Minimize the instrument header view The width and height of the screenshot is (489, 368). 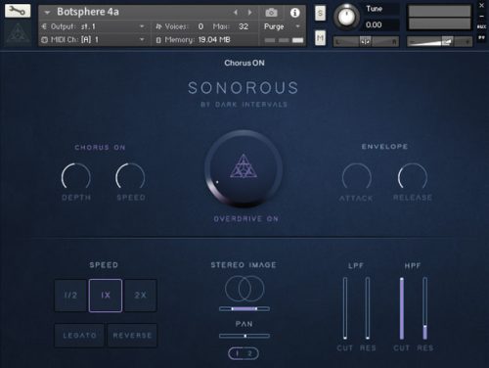pos(482,17)
